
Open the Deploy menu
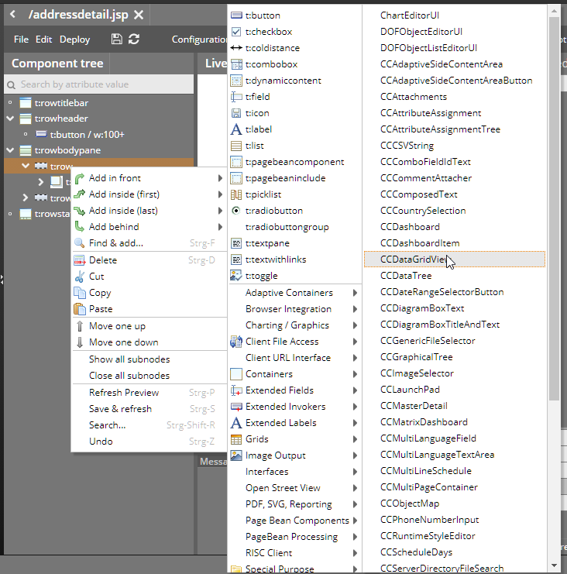74,40
